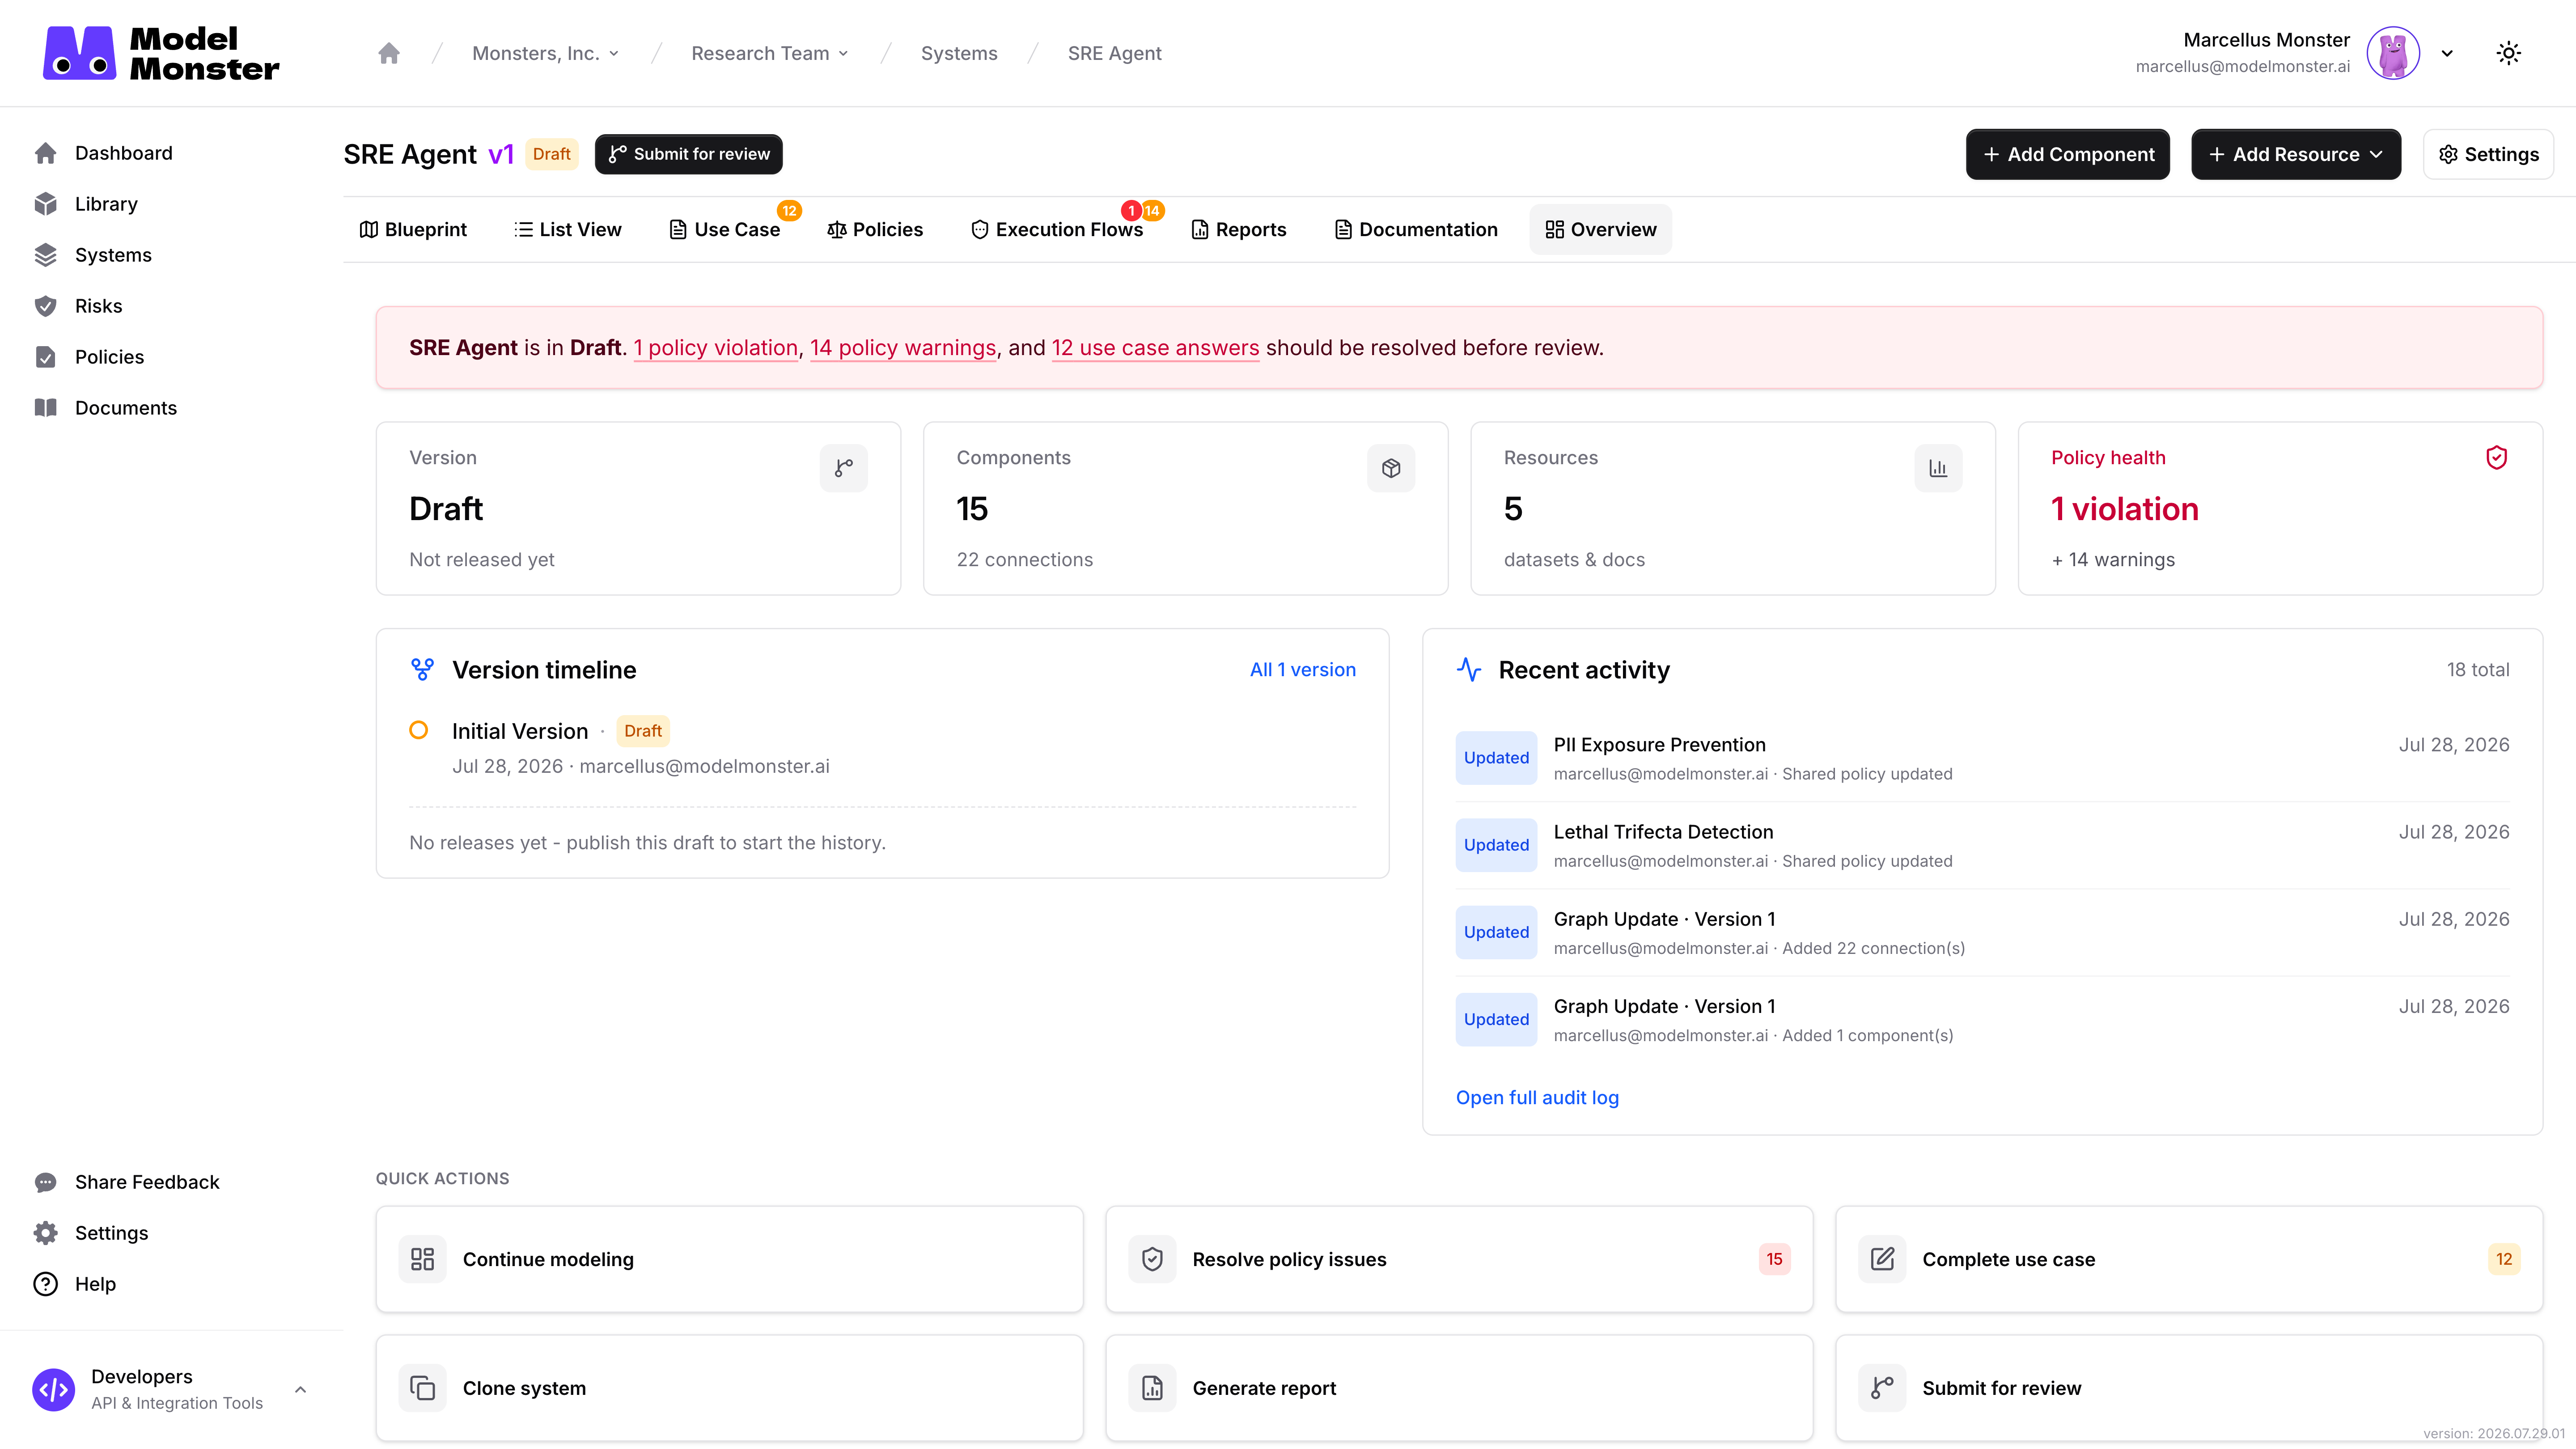Image resolution: width=2576 pixels, height=1449 pixels.
Task: Click the Model Monster logo
Action: tap(161, 53)
